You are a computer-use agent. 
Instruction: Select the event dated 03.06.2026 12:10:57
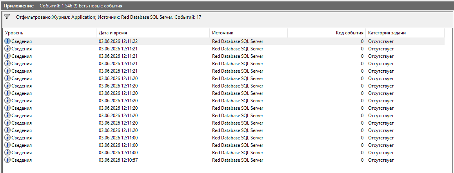(x=223, y=160)
